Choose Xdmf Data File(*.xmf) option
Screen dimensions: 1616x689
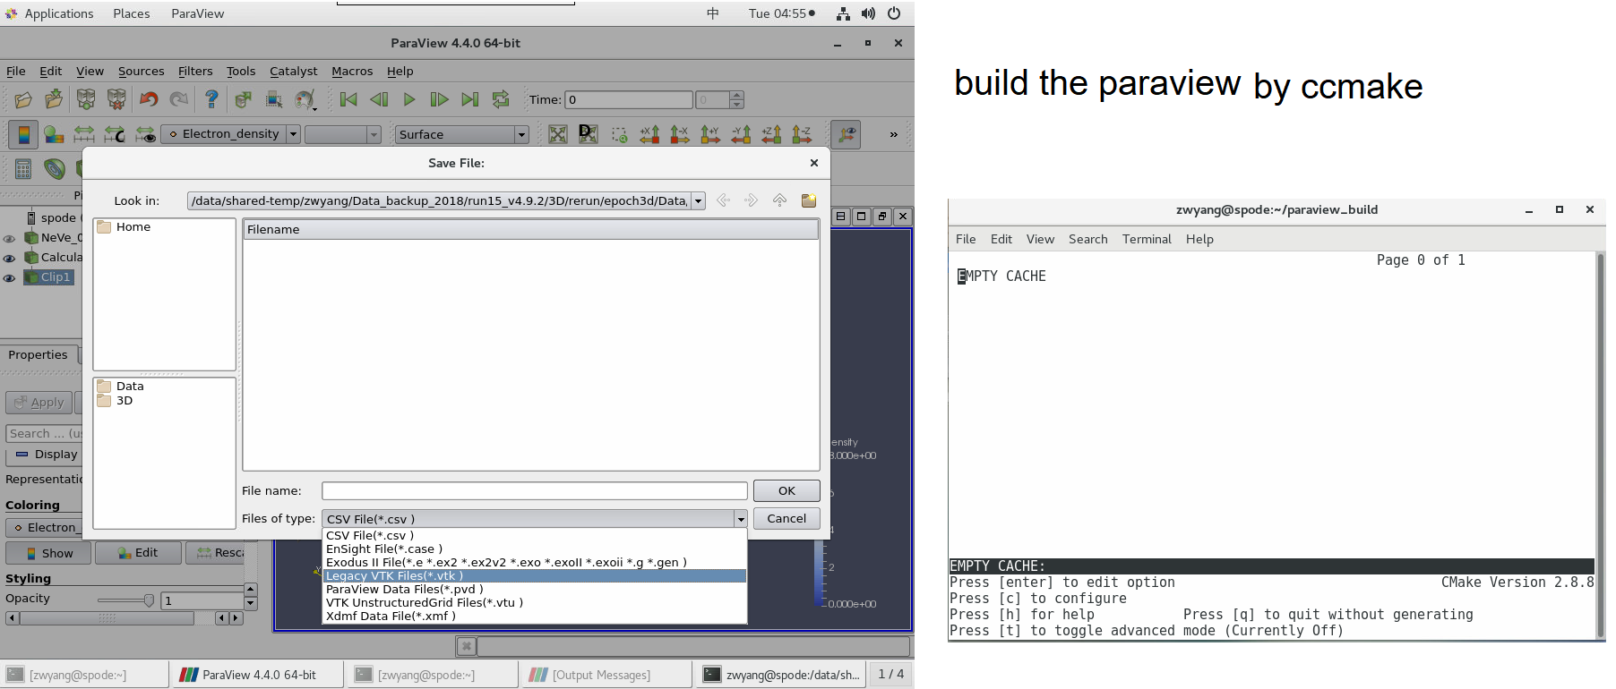tap(535, 616)
